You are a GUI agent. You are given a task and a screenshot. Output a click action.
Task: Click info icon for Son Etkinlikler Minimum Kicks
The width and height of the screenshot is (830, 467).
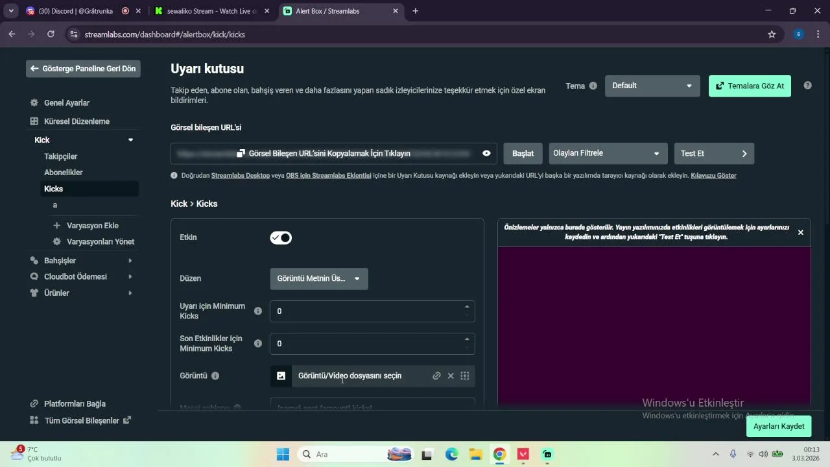pos(258,344)
